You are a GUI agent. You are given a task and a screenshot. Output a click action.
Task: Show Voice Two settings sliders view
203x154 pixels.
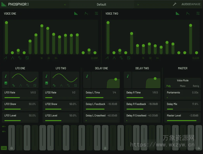click(198, 13)
